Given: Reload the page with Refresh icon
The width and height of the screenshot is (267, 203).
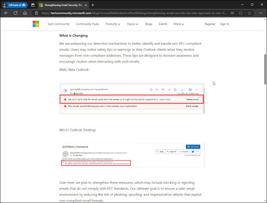Looking at the screenshot, I should point(15,13).
